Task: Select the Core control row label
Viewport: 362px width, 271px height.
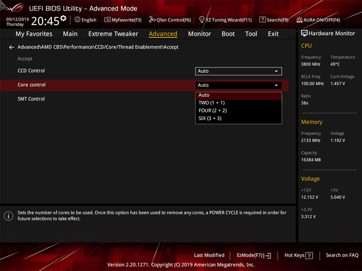Action: pyautogui.click(x=32, y=85)
